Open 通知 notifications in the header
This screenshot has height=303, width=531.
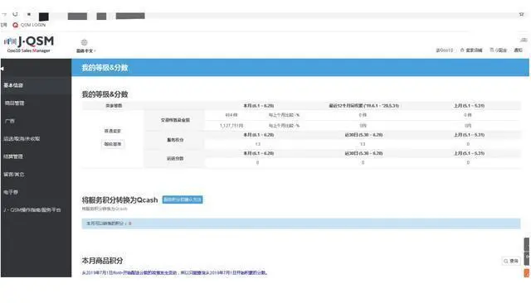[518, 50]
